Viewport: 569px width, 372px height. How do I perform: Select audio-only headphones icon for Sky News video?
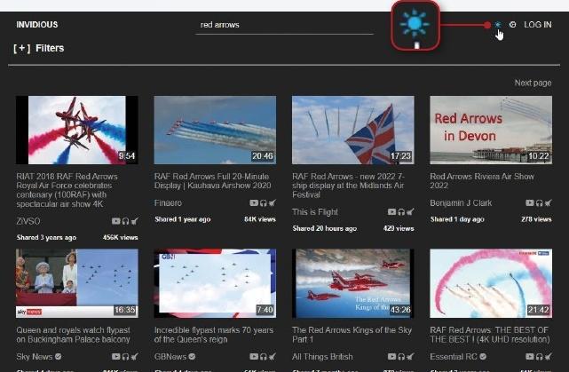[125, 357]
